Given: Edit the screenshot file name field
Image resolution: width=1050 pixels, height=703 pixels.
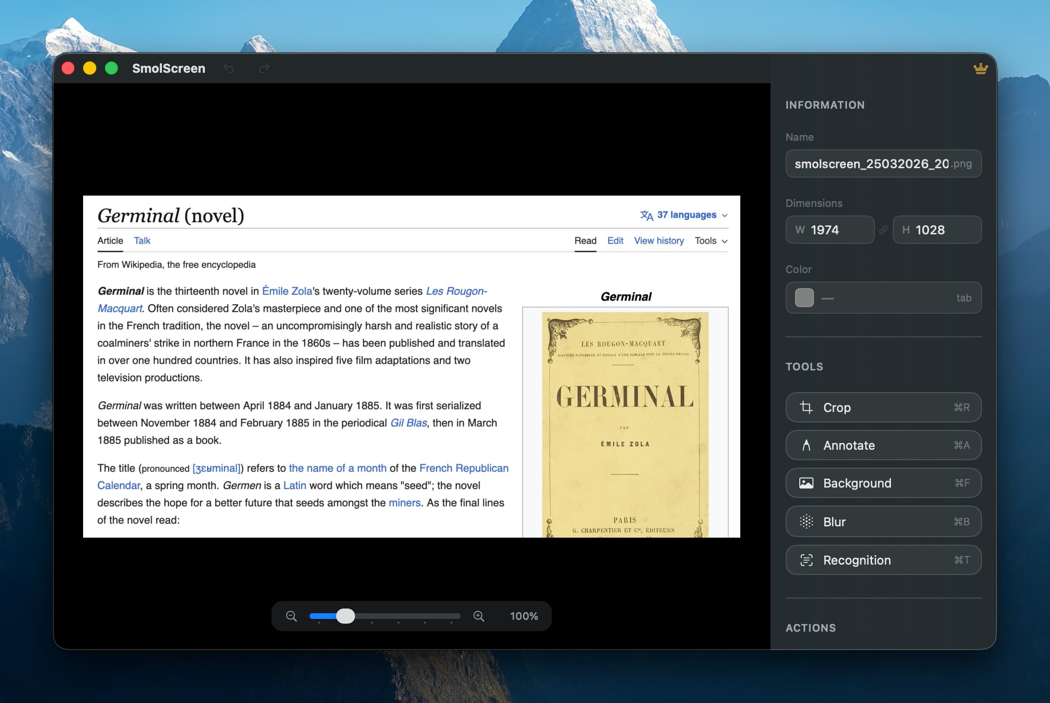Looking at the screenshot, I should pos(883,163).
